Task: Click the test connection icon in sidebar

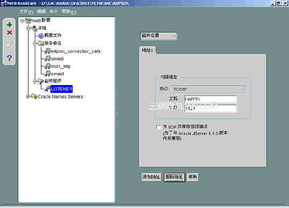Action: [9, 45]
